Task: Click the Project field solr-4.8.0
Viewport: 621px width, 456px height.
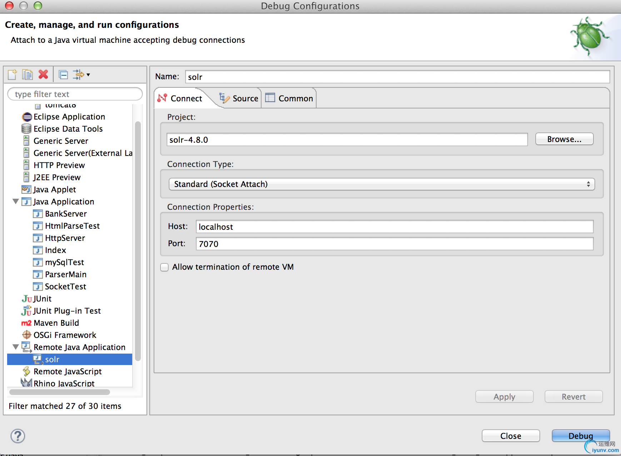Action: pyautogui.click(x=347, y=140)
